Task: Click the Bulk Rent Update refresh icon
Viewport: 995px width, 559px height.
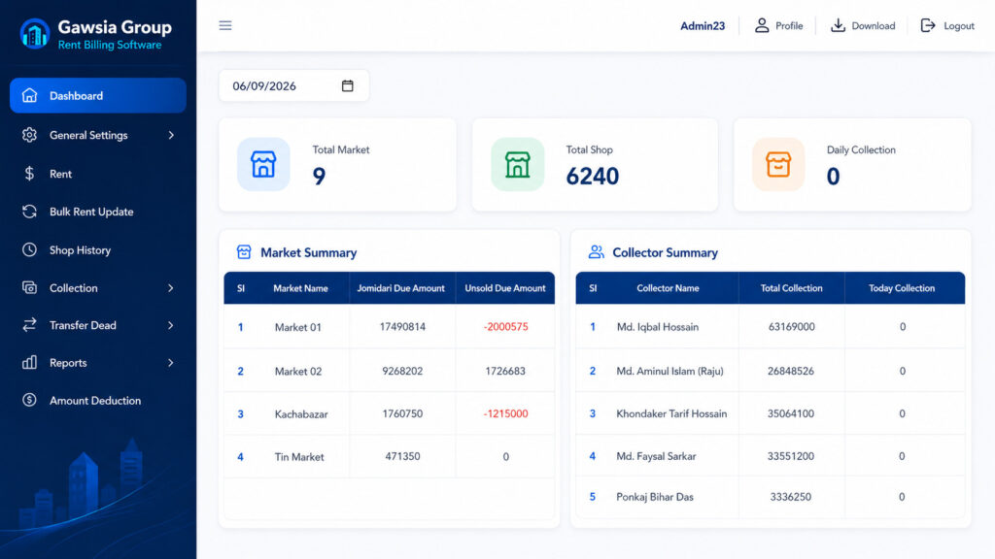Action: [29, 212]
